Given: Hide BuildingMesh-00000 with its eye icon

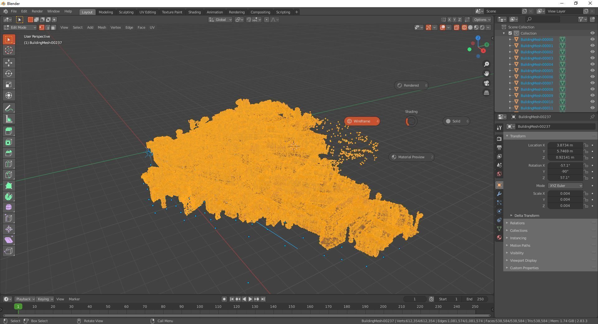Looking at the screenshot, I should (x=592, y=40).
